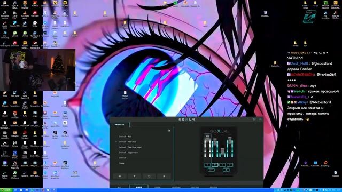Open the profiles folder icon in GoXLR
342x192 pixels.
click(x=169, y=131)
